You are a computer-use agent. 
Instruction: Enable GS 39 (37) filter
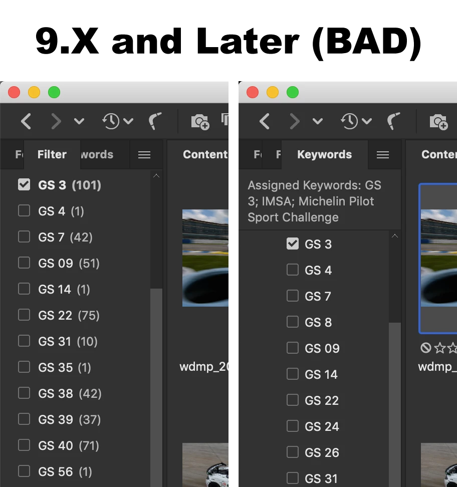(24, 419)
